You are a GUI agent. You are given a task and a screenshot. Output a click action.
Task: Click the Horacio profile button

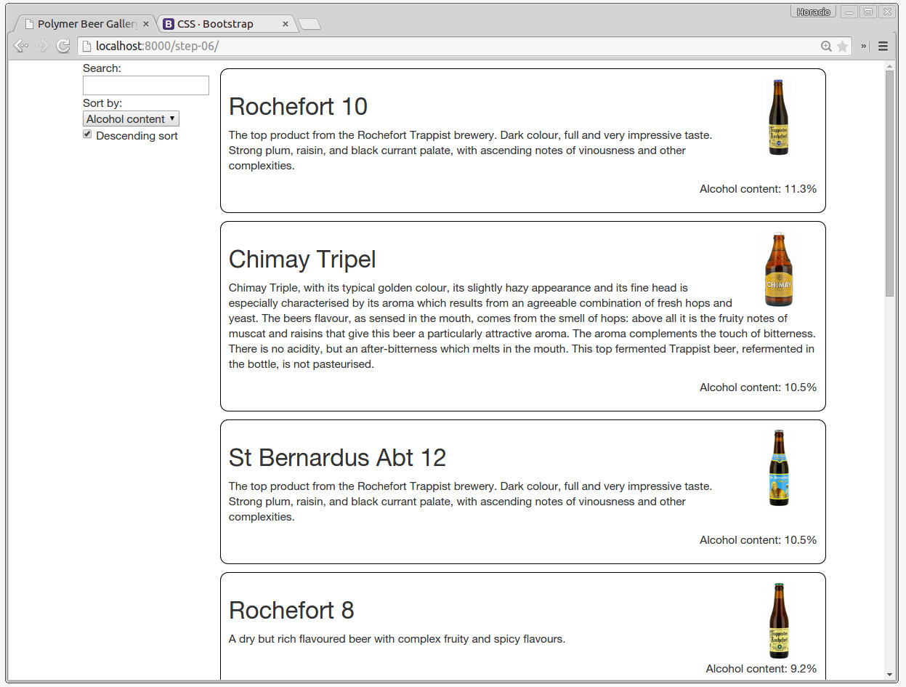(x=813, y=12)
